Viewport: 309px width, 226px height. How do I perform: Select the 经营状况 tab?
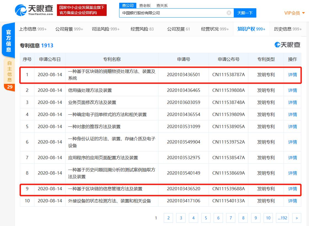tap(215, 29)
